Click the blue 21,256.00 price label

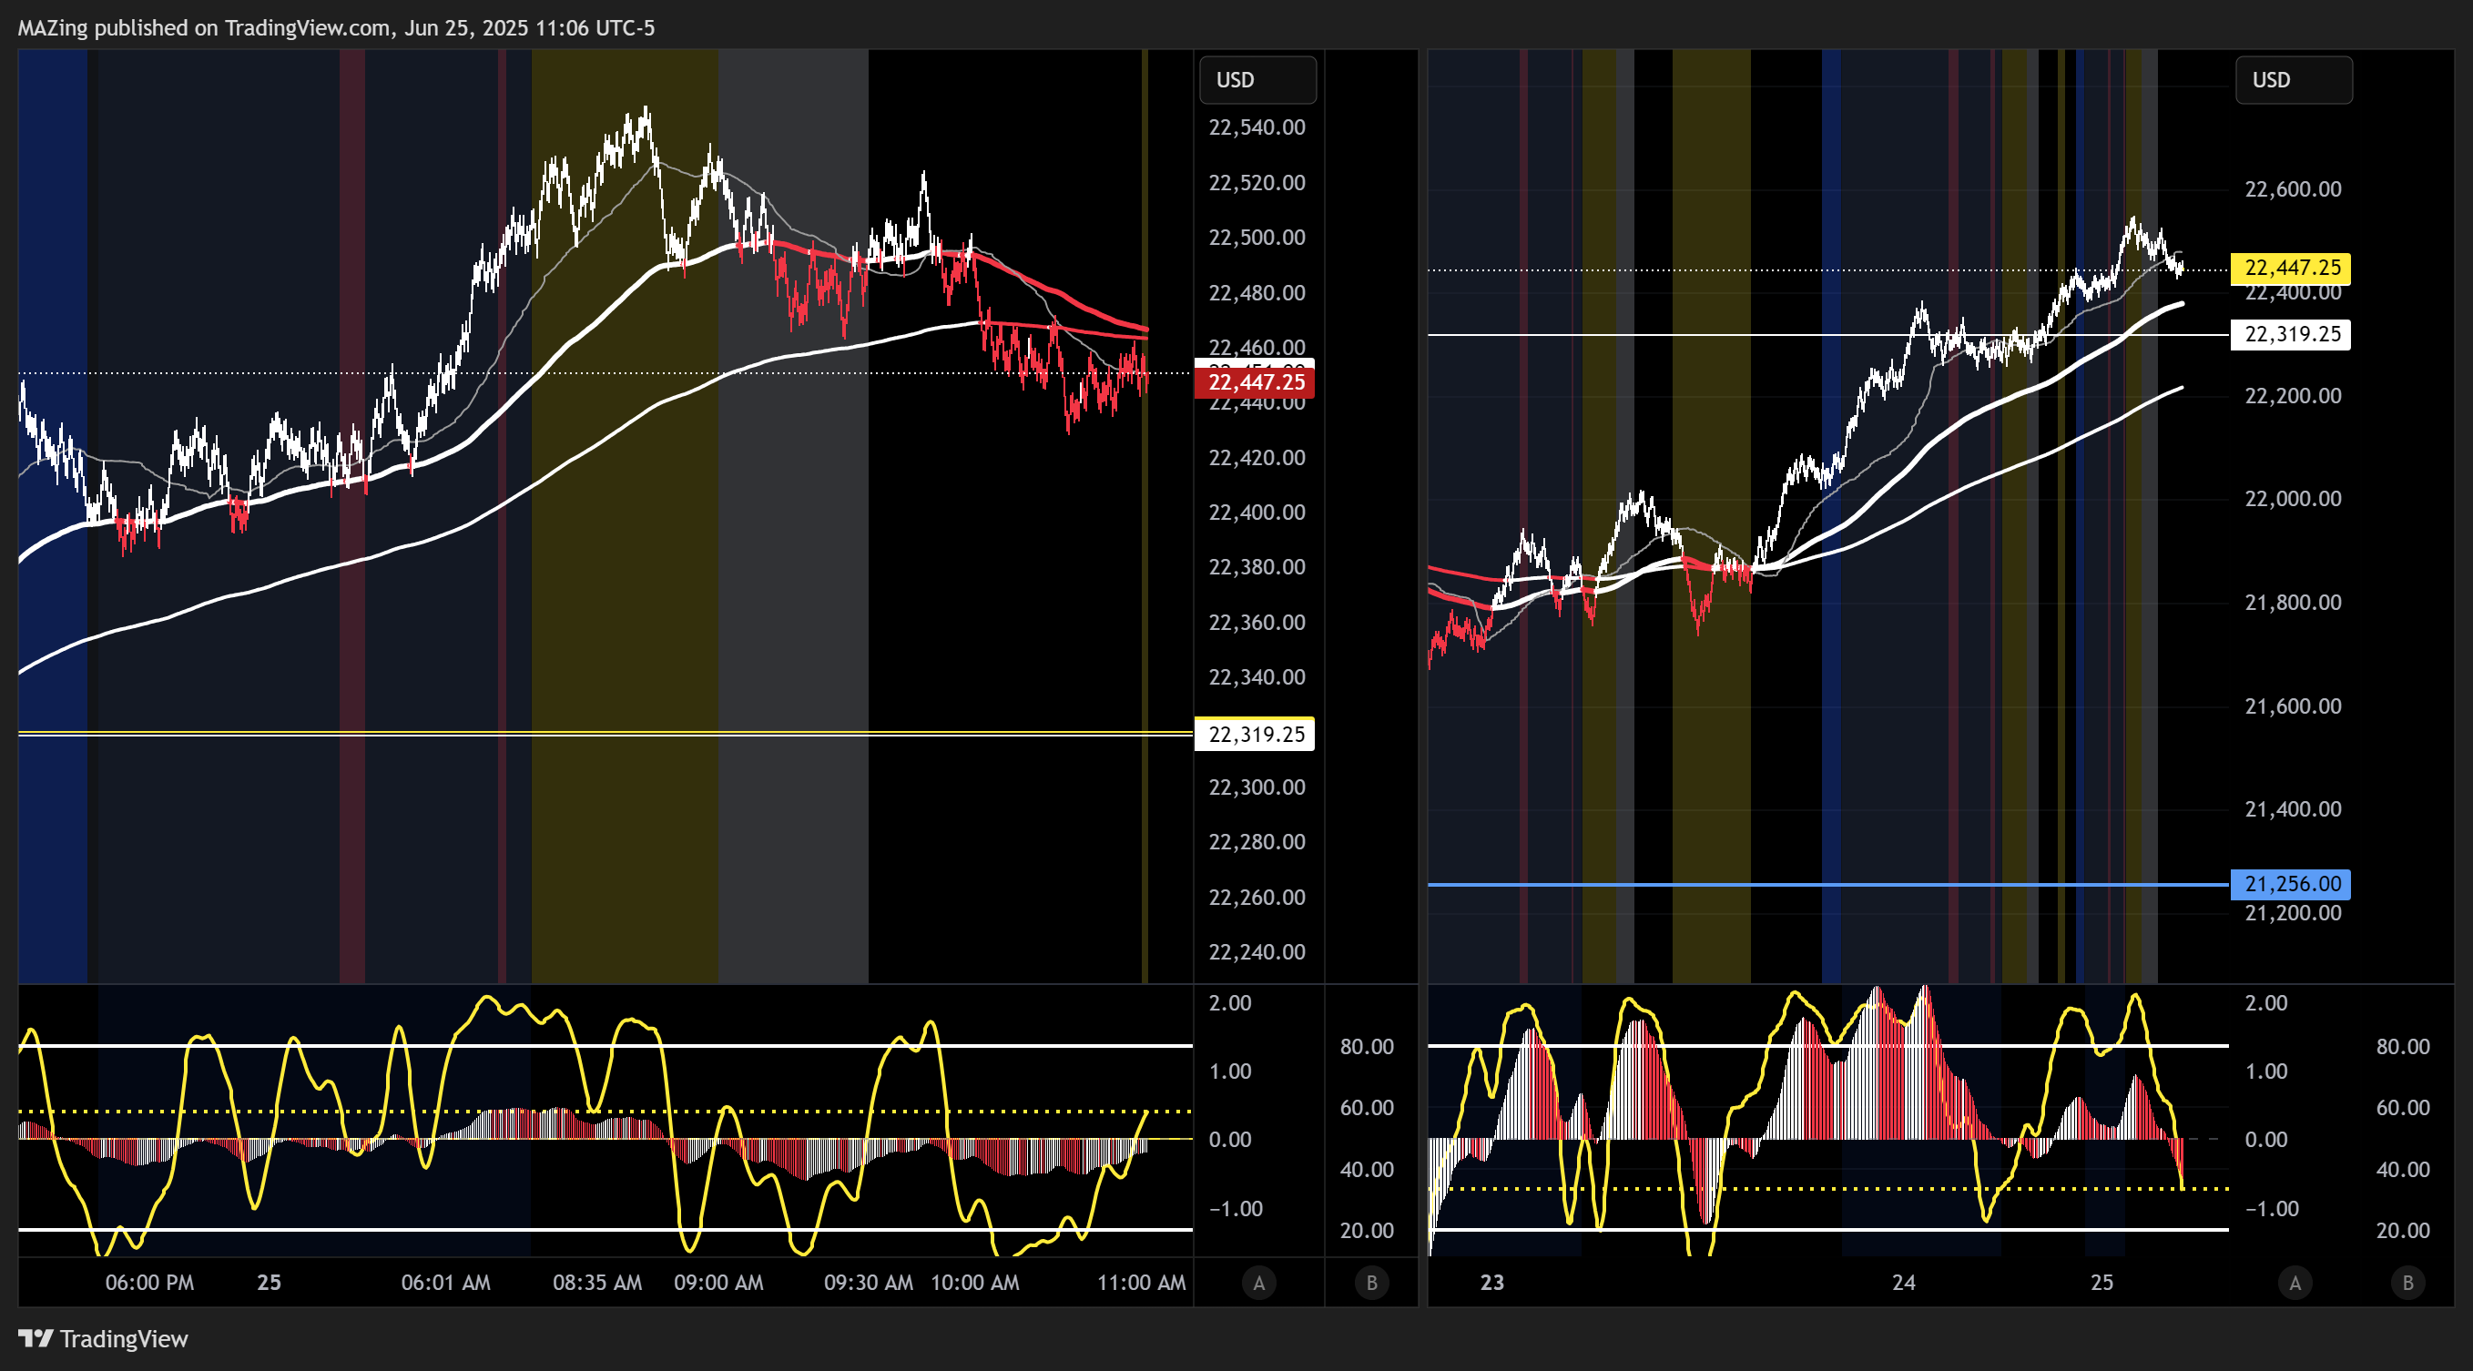click(2291, 883)
